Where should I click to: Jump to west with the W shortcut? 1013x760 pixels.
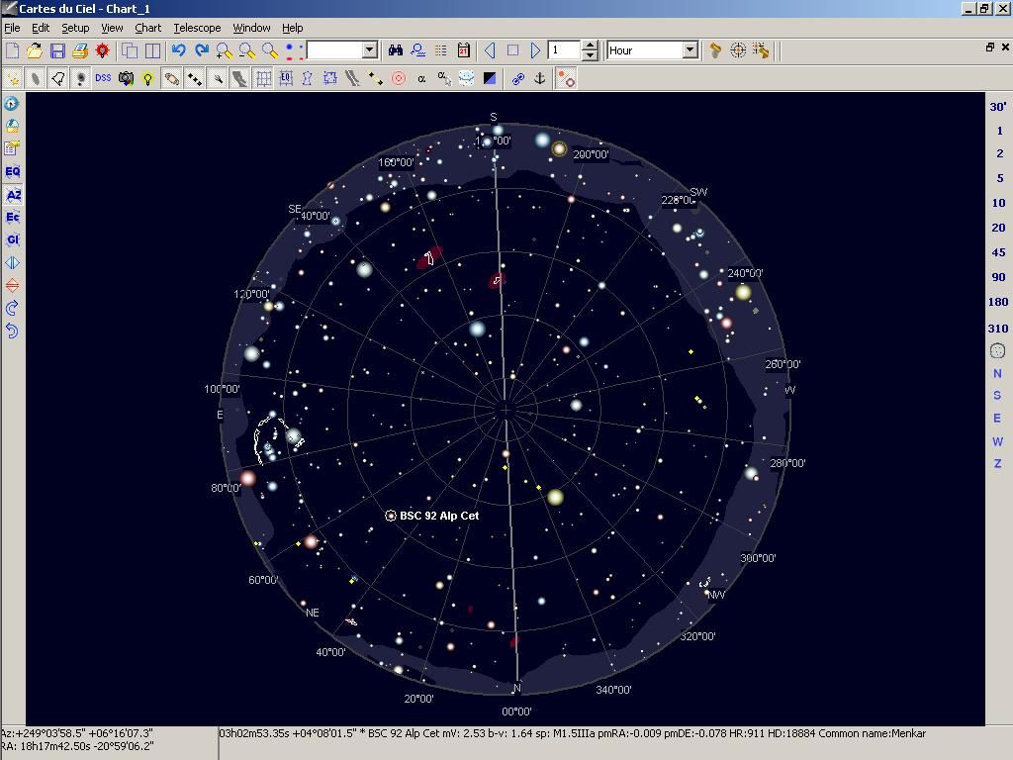point(997,439)
